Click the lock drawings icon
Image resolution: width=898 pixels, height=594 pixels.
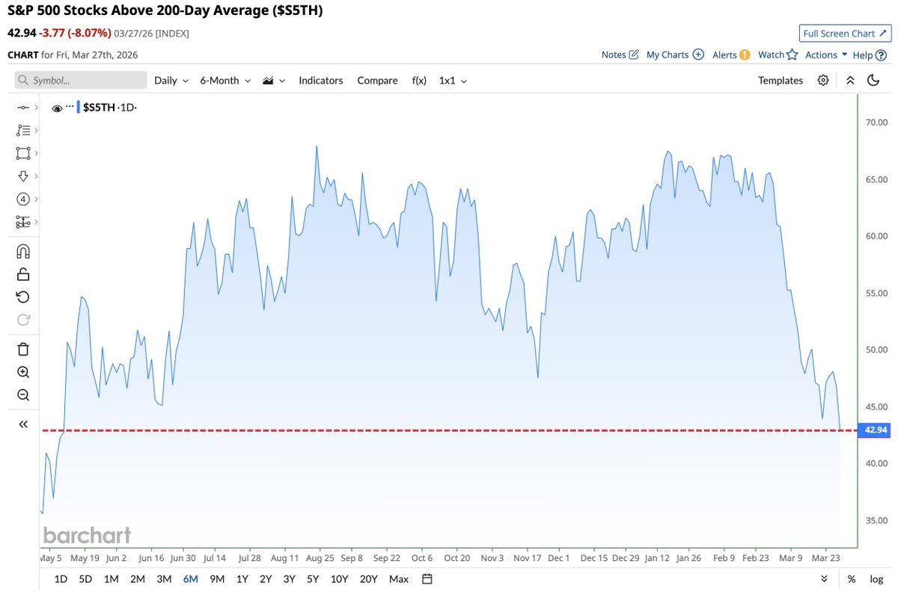pos(23,273)
